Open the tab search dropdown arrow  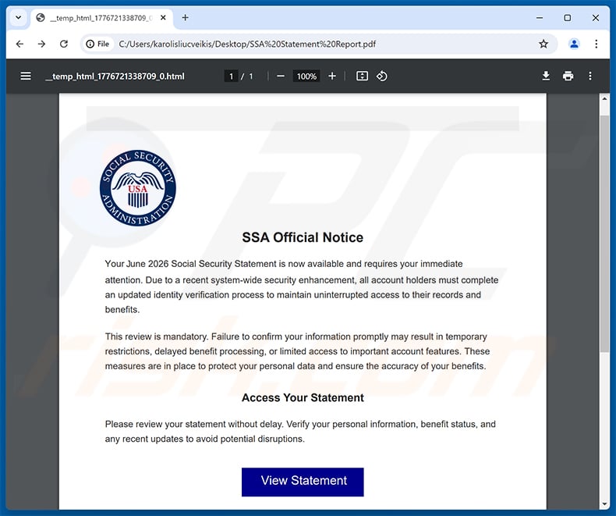[x=18, y=18]
